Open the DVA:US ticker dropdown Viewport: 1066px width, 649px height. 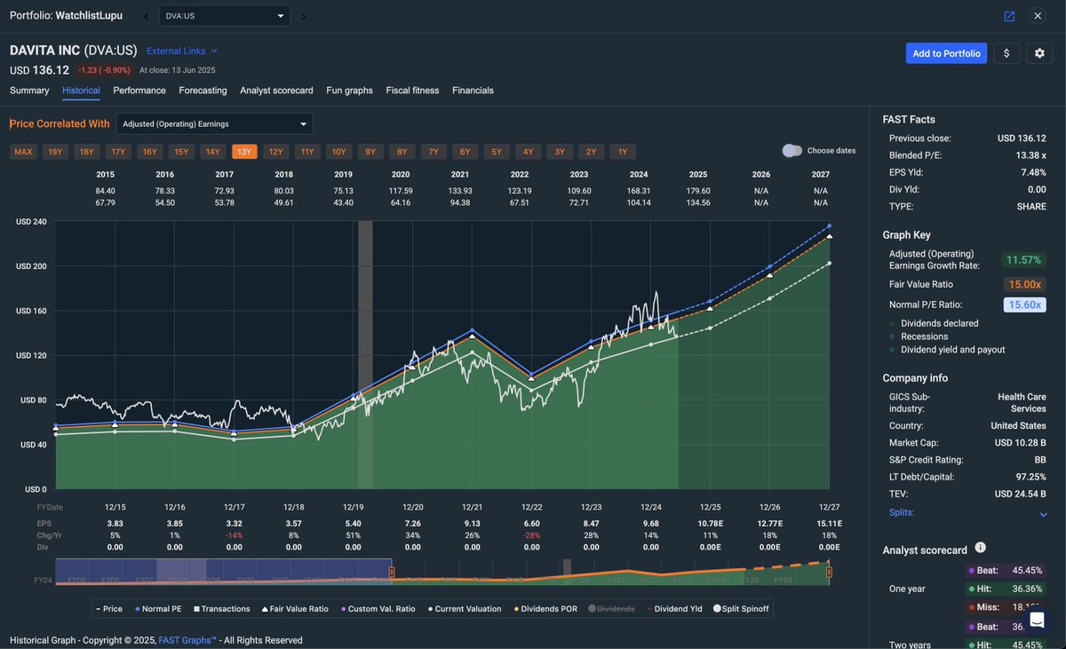(225, 16)
